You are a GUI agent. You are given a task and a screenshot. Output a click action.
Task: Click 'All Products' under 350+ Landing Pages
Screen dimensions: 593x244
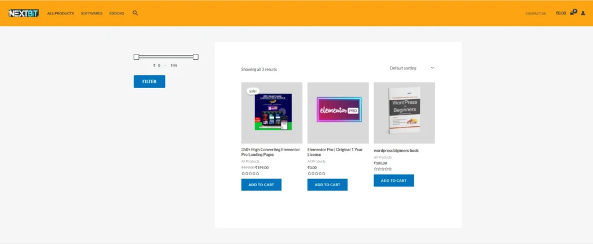[250, 162]
